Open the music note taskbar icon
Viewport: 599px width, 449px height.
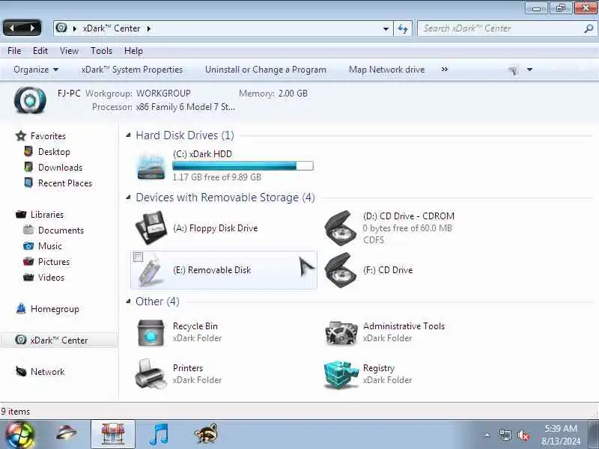coord(159,434)
